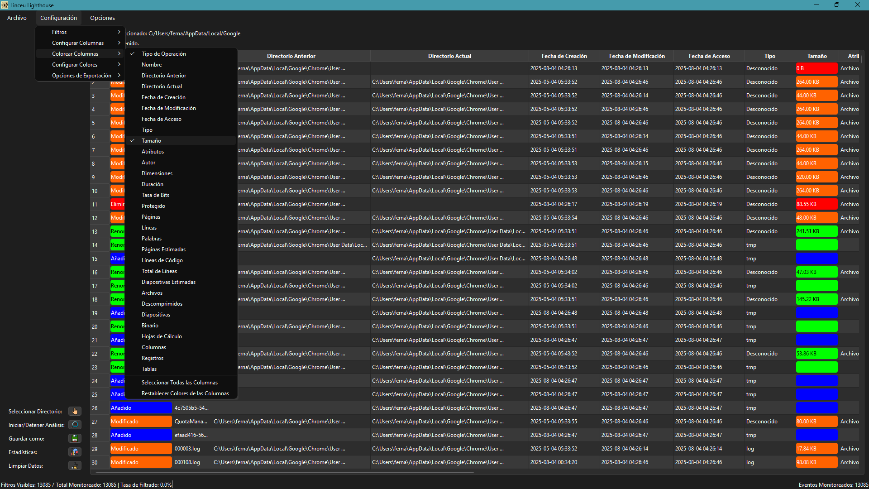Open the Opciones menu
The width and height of the screenshot is (869, 489).
102,18
